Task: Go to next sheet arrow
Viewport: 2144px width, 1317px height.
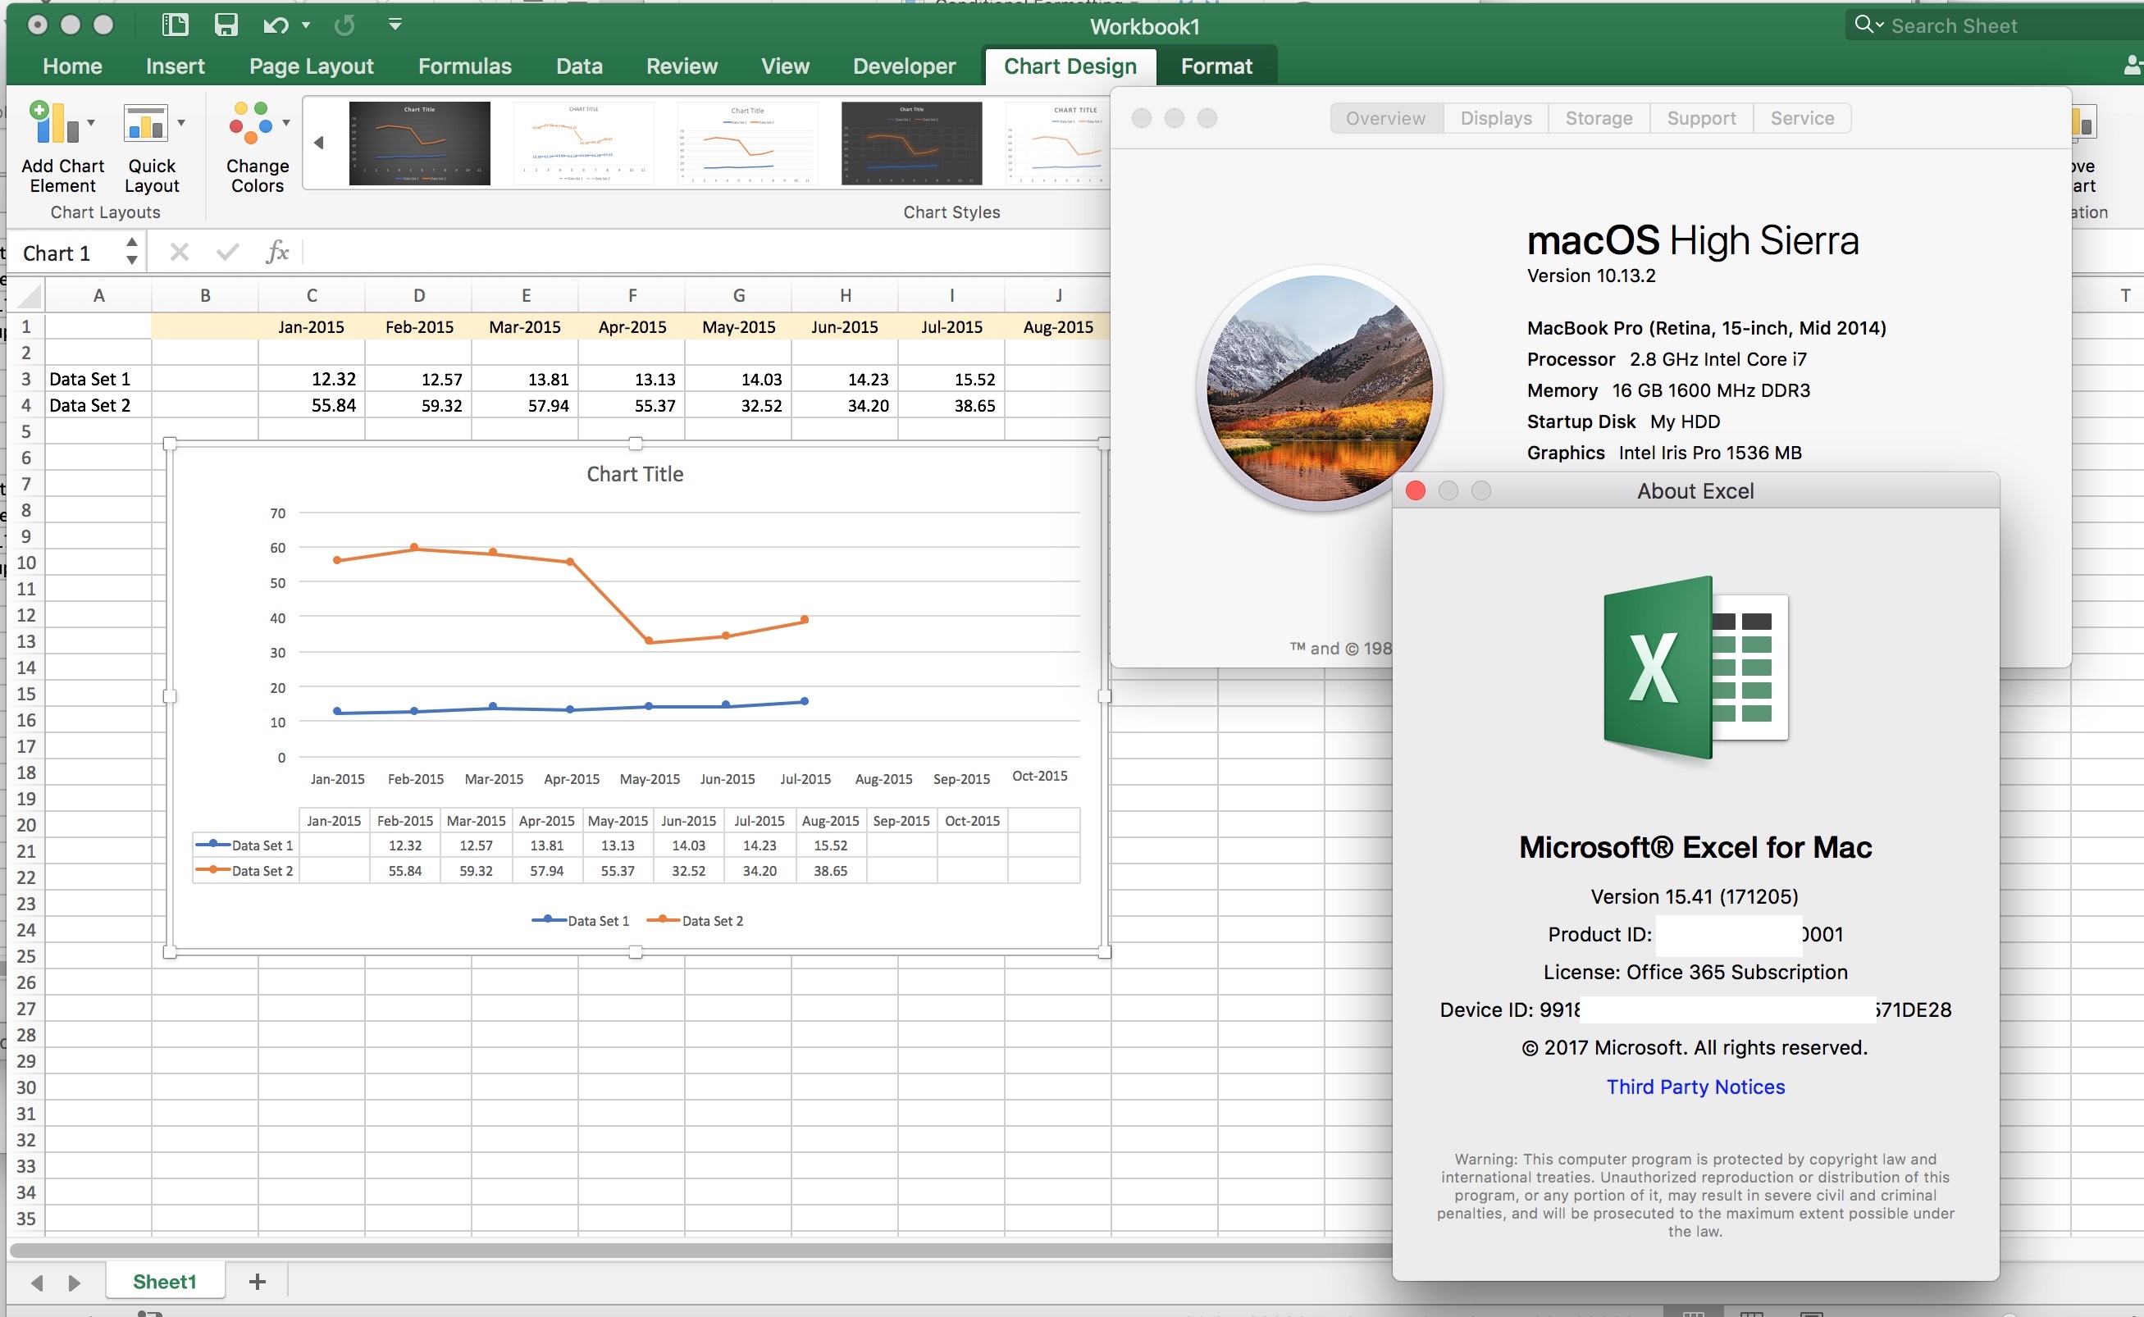Action: pos(74,1283)
